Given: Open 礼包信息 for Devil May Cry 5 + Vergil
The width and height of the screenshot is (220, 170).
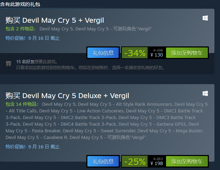Looking at the screenshot, I should 103,53.
